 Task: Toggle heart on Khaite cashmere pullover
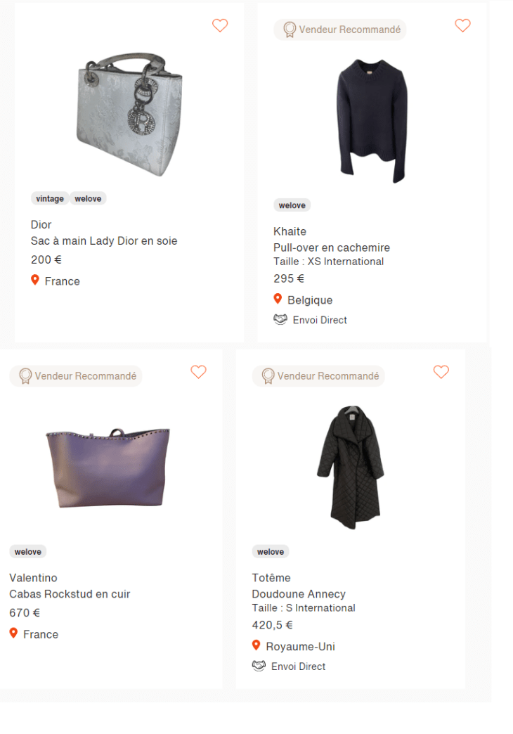[x=462, y=25]
